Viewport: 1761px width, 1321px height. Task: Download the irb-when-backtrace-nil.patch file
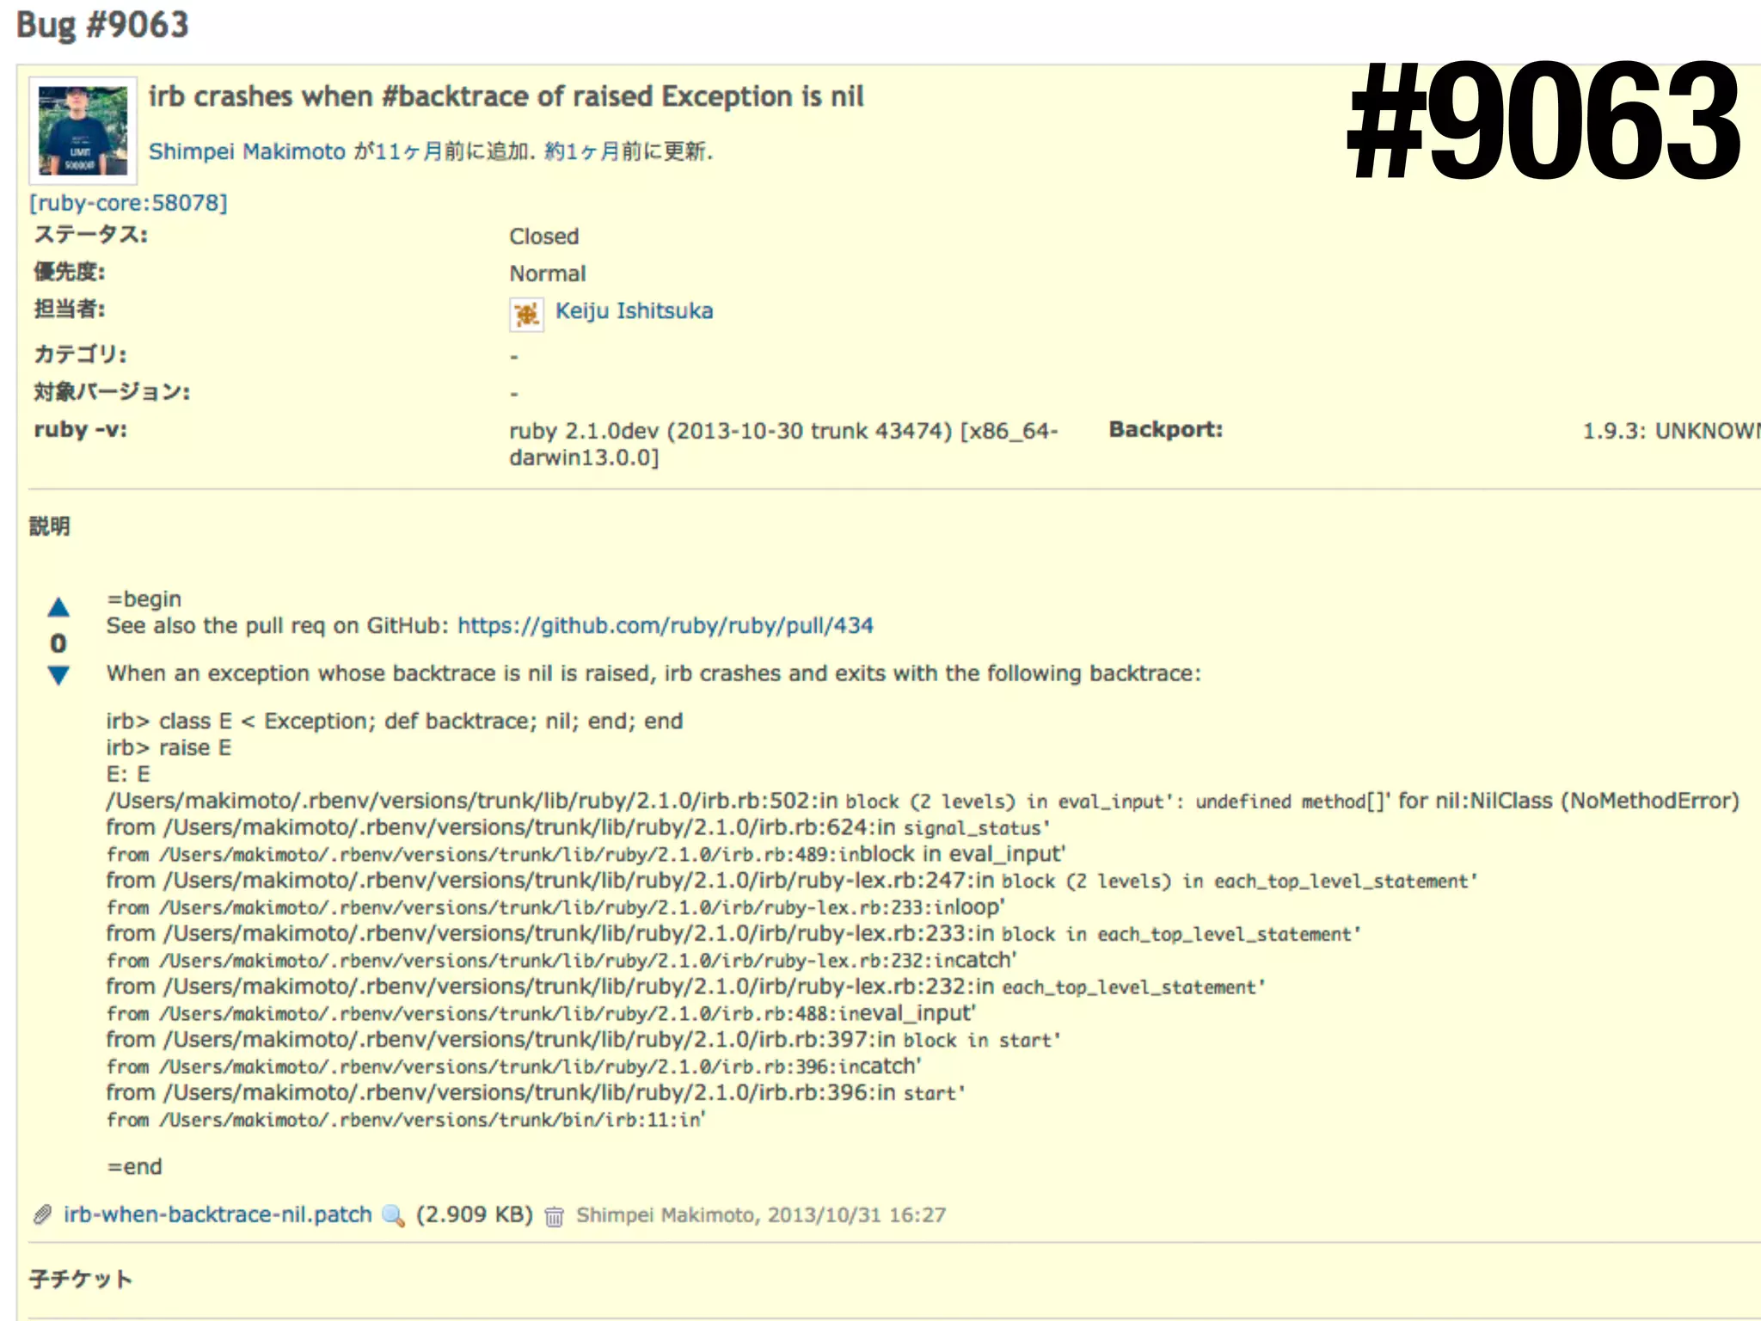point(218,1214)
